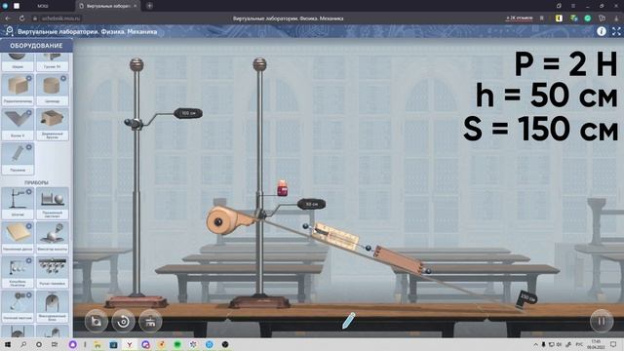Screen dimensions: 624x351
Task: Click the dynamometer on the inclined plane
Action: pos(336,236)
